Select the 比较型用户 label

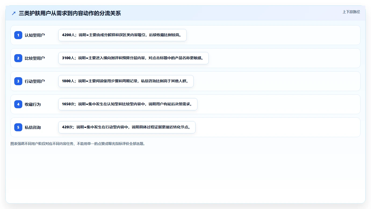coord(35,58)
